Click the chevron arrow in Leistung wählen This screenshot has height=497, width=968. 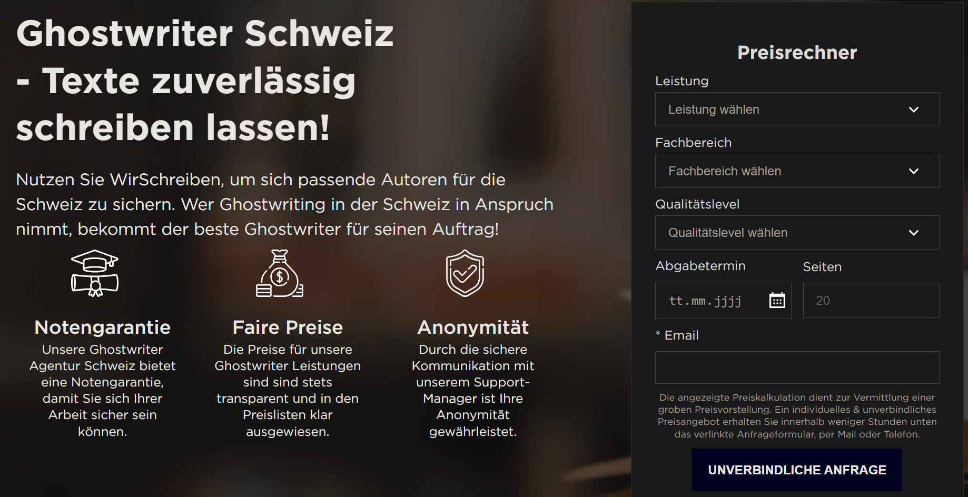(x=914, y=110)
